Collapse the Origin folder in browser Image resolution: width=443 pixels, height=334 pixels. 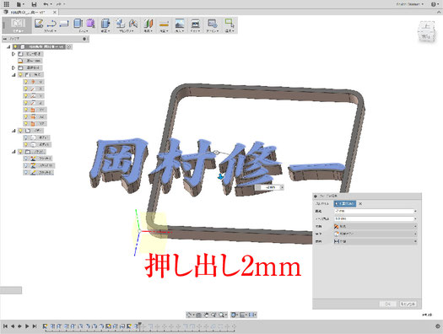tap(14, 75)
